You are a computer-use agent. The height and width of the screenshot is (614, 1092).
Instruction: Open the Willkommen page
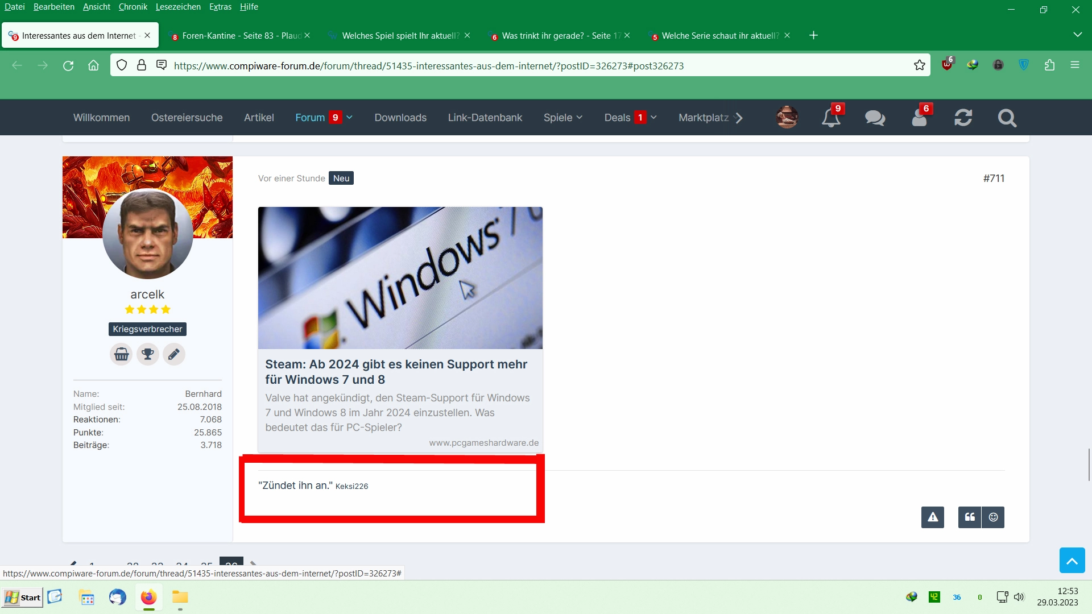(x=101, y=118)
